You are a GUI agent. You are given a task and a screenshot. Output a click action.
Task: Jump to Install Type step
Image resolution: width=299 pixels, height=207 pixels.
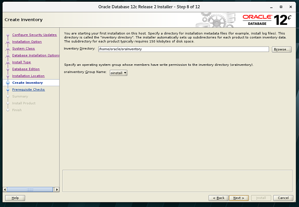21,62
